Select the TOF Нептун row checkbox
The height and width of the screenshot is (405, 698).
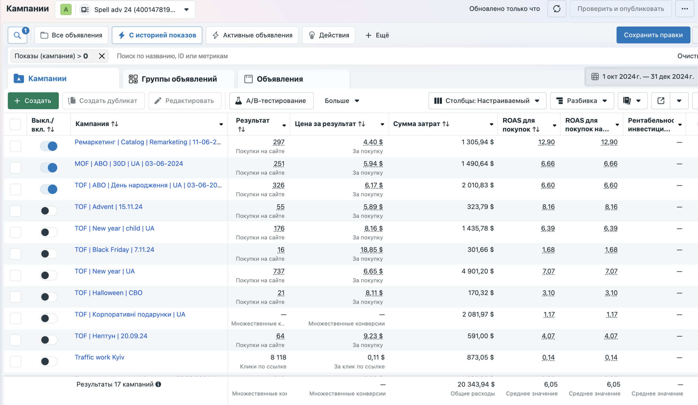[15, 340]
